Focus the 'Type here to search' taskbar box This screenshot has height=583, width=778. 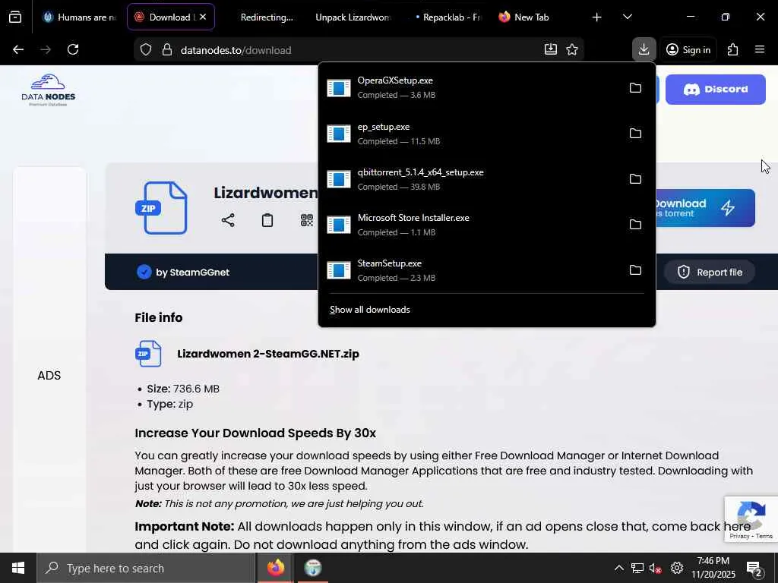(146, 568)
